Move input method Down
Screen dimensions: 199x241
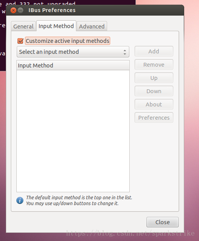pyautogui.click(x=154, y=91)
